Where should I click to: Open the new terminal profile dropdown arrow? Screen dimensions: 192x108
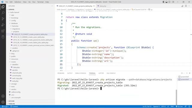(x=184, y=73)
